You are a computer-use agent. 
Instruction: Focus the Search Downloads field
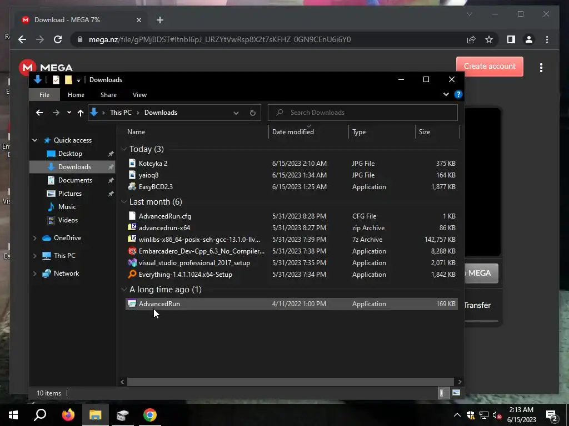362,113
